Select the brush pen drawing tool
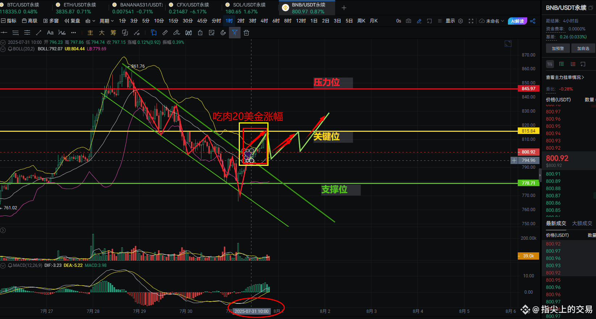 (x=177, y=33)
